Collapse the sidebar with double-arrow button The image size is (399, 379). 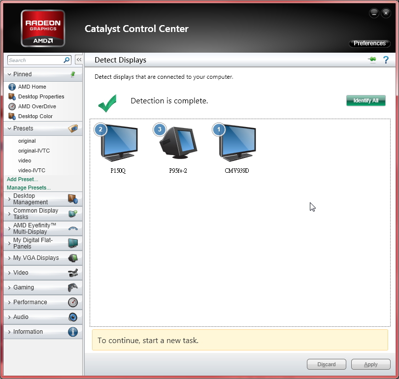[79, 60]
